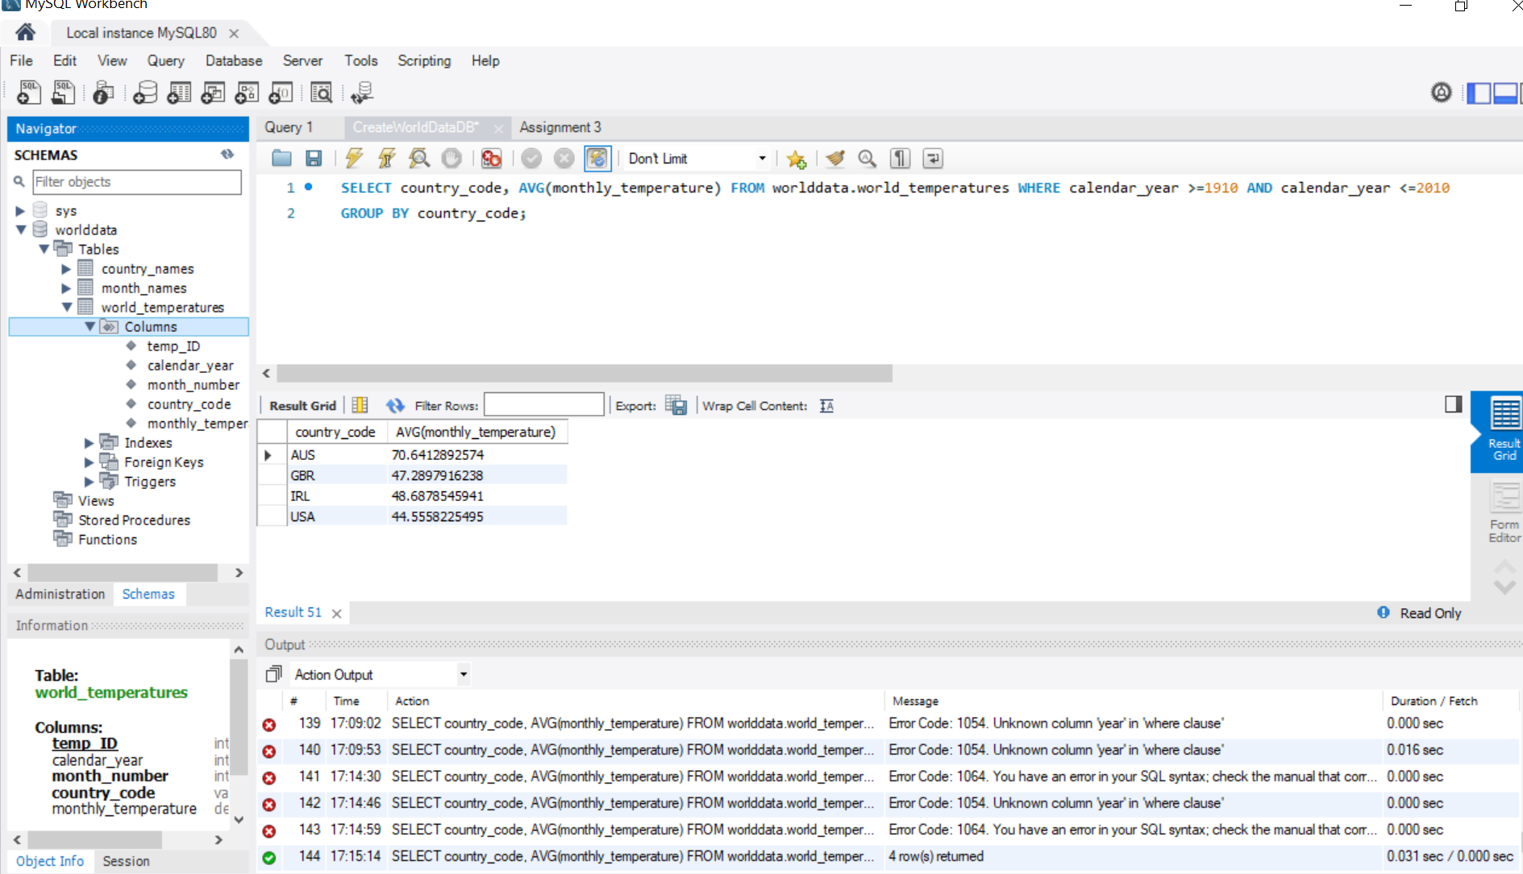Click the Explain query magnifier icon
The image size is (1523, 874).
(418, 159)
